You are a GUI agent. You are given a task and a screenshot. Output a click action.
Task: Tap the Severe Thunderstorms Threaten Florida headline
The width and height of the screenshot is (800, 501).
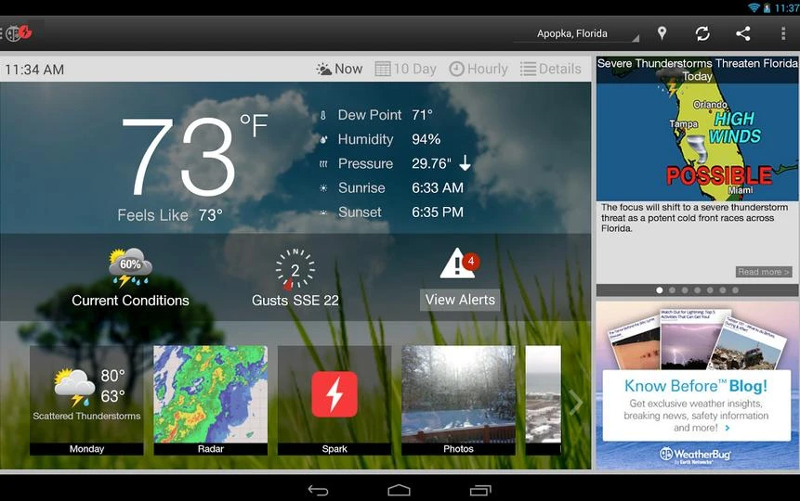point(697,70)
